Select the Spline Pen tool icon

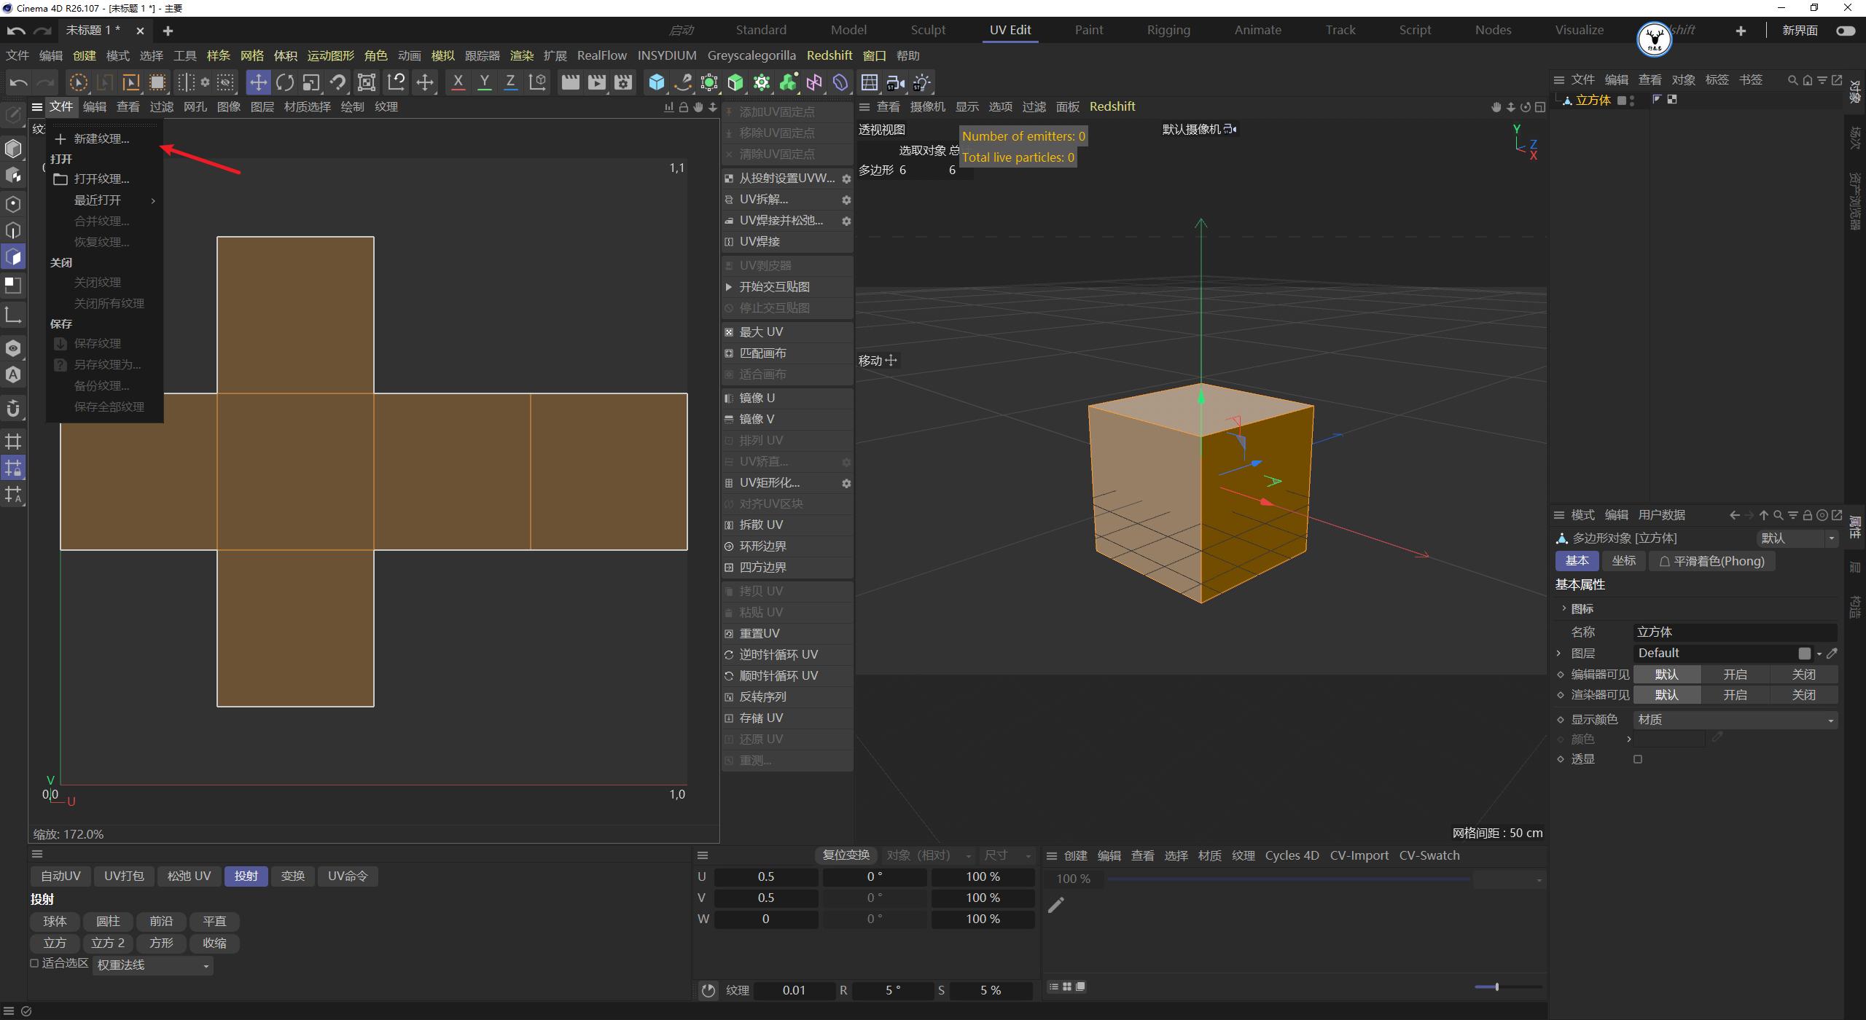682,82
